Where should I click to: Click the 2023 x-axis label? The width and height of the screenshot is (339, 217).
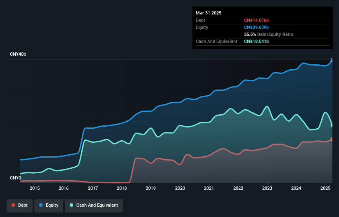[x=267, y=188]
